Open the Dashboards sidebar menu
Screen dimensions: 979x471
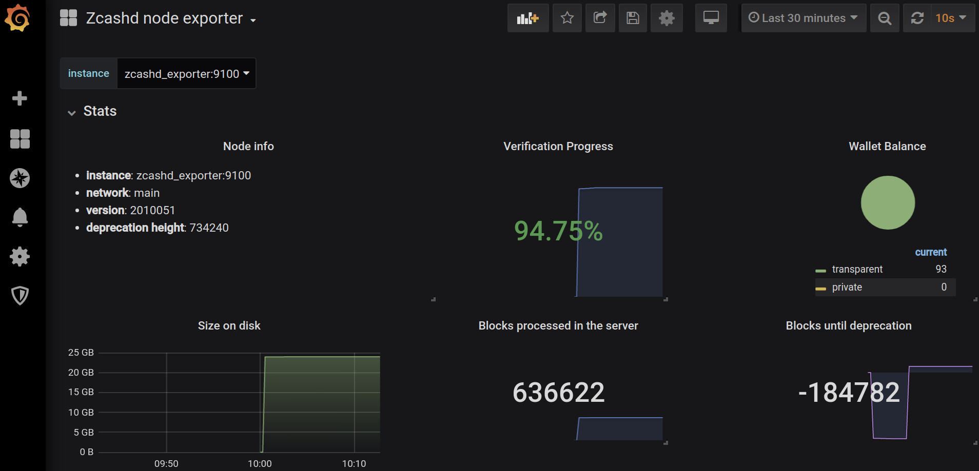[19, 139]
